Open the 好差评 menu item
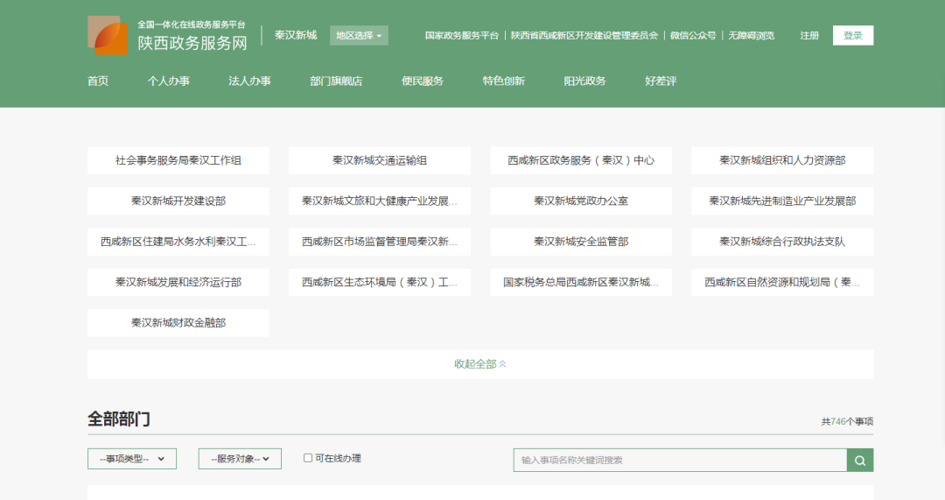This screenshot has height=500, width=945. click(x=661, y=81)
